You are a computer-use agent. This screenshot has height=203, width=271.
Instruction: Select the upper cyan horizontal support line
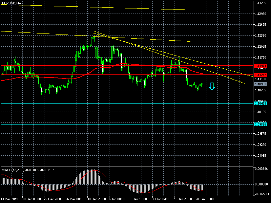coord(102,103)
